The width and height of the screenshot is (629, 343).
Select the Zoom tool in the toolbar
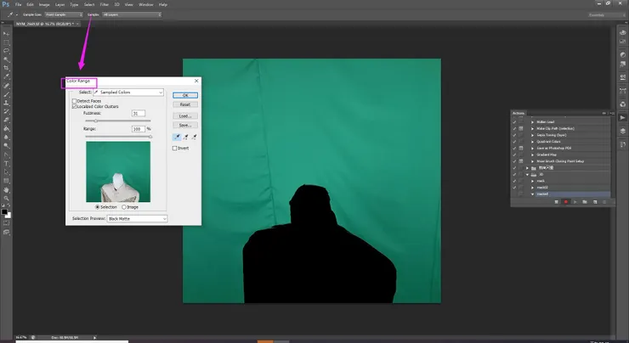(7, 197)
